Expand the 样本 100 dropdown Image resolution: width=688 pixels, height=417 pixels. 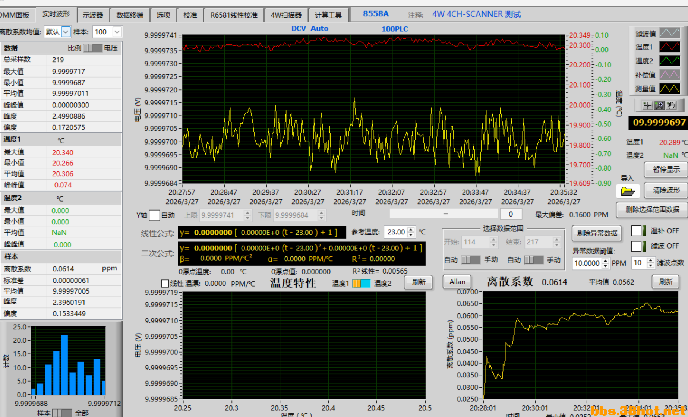(117, 32)
